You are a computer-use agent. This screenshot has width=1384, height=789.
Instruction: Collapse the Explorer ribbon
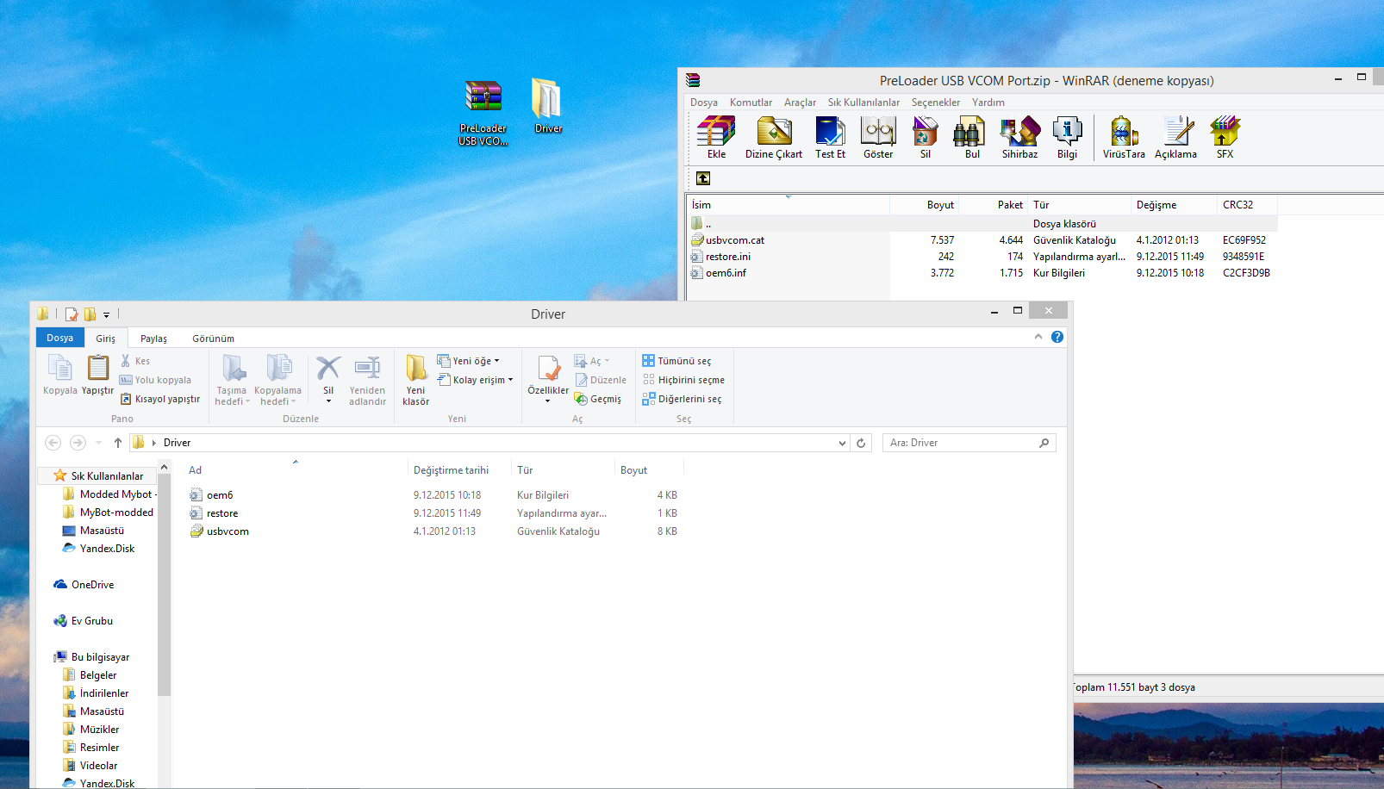coord(1038,337)
